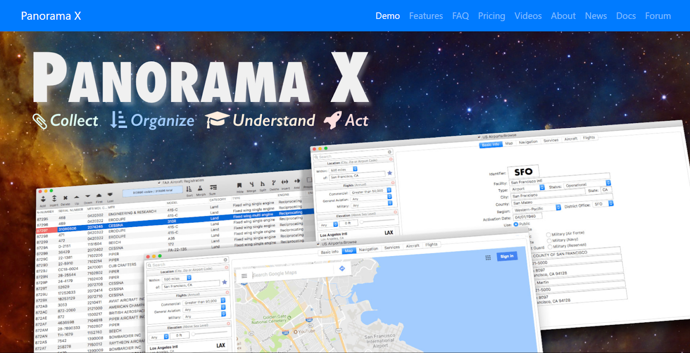Click the Morph flask icon in FAA toolbar
The height and width of the screenshot is (353, 690).
tap(200, 188)
